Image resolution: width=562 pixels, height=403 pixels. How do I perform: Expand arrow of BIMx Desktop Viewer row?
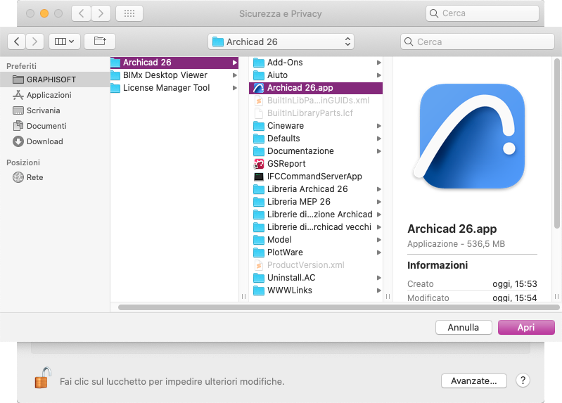coord(235,75)
